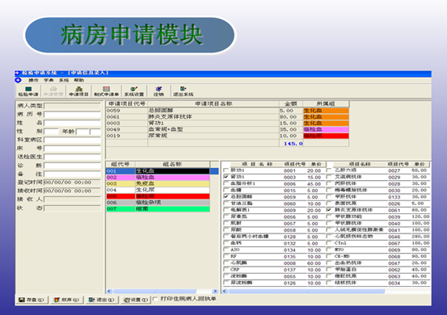Check the 甲状腺功能 item checkbox

tap(329, 216)
